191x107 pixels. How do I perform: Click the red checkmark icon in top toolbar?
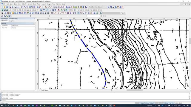coord(40,7)
